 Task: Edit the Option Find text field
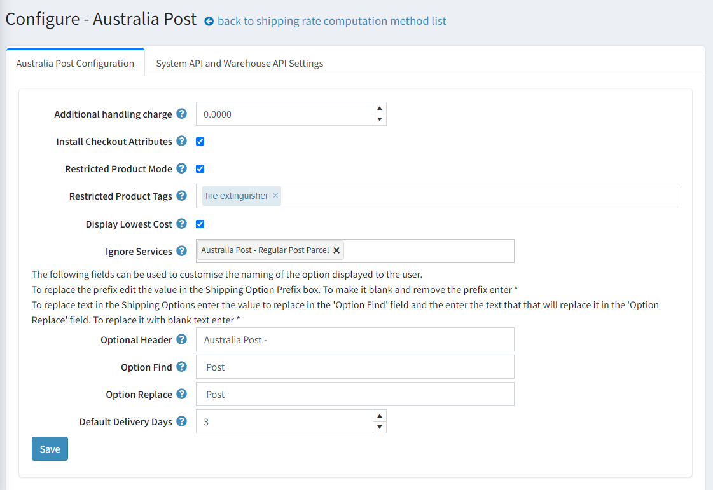tap(355, 367)
